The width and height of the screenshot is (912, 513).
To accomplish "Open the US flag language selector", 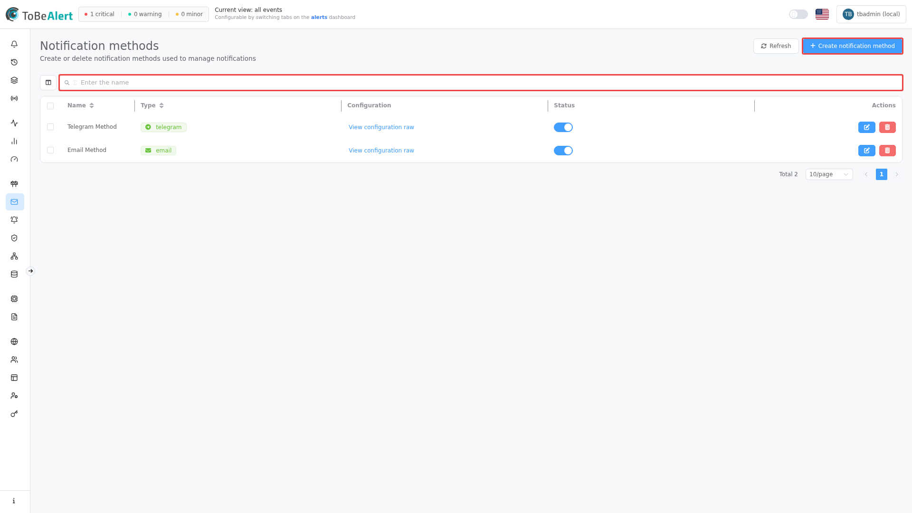I will click(822, 14).
